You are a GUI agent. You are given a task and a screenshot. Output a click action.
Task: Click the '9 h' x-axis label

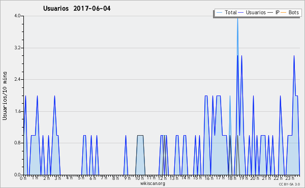pos(127,178)
